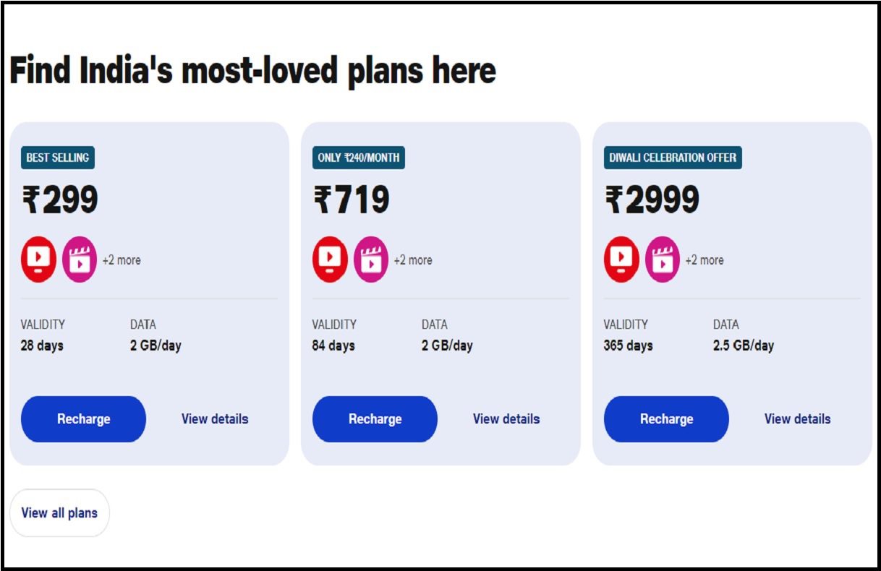The height and width of the screenshot is (571, 881).
Task: Show View details for ₹2999 plan
Action: point(797,419)
